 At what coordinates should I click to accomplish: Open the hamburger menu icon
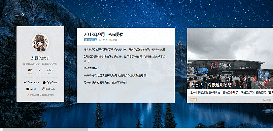[x=17, y=15]
